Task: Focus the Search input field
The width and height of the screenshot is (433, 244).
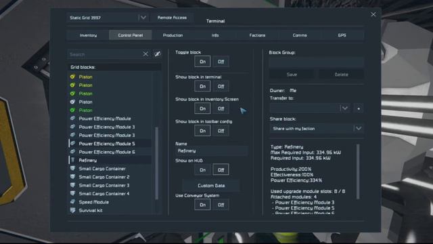Action: pyautogui.click(x=105, y=54)
